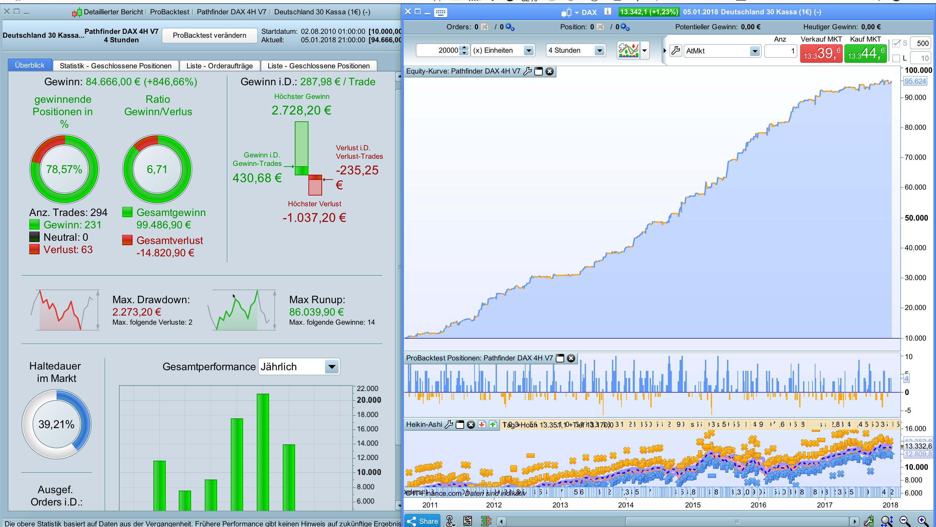Image resolution: width=936 pixels, height=527 pixels.
Task: Open Equity-Kurve wrench settings icon
Action: pyautogui.click(x=527, y=71)
